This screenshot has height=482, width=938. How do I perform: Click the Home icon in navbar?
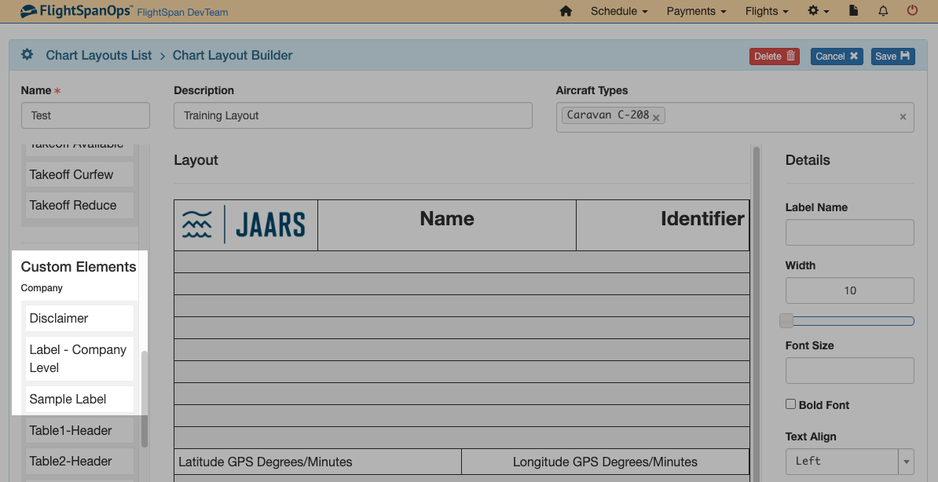point(566,11)
